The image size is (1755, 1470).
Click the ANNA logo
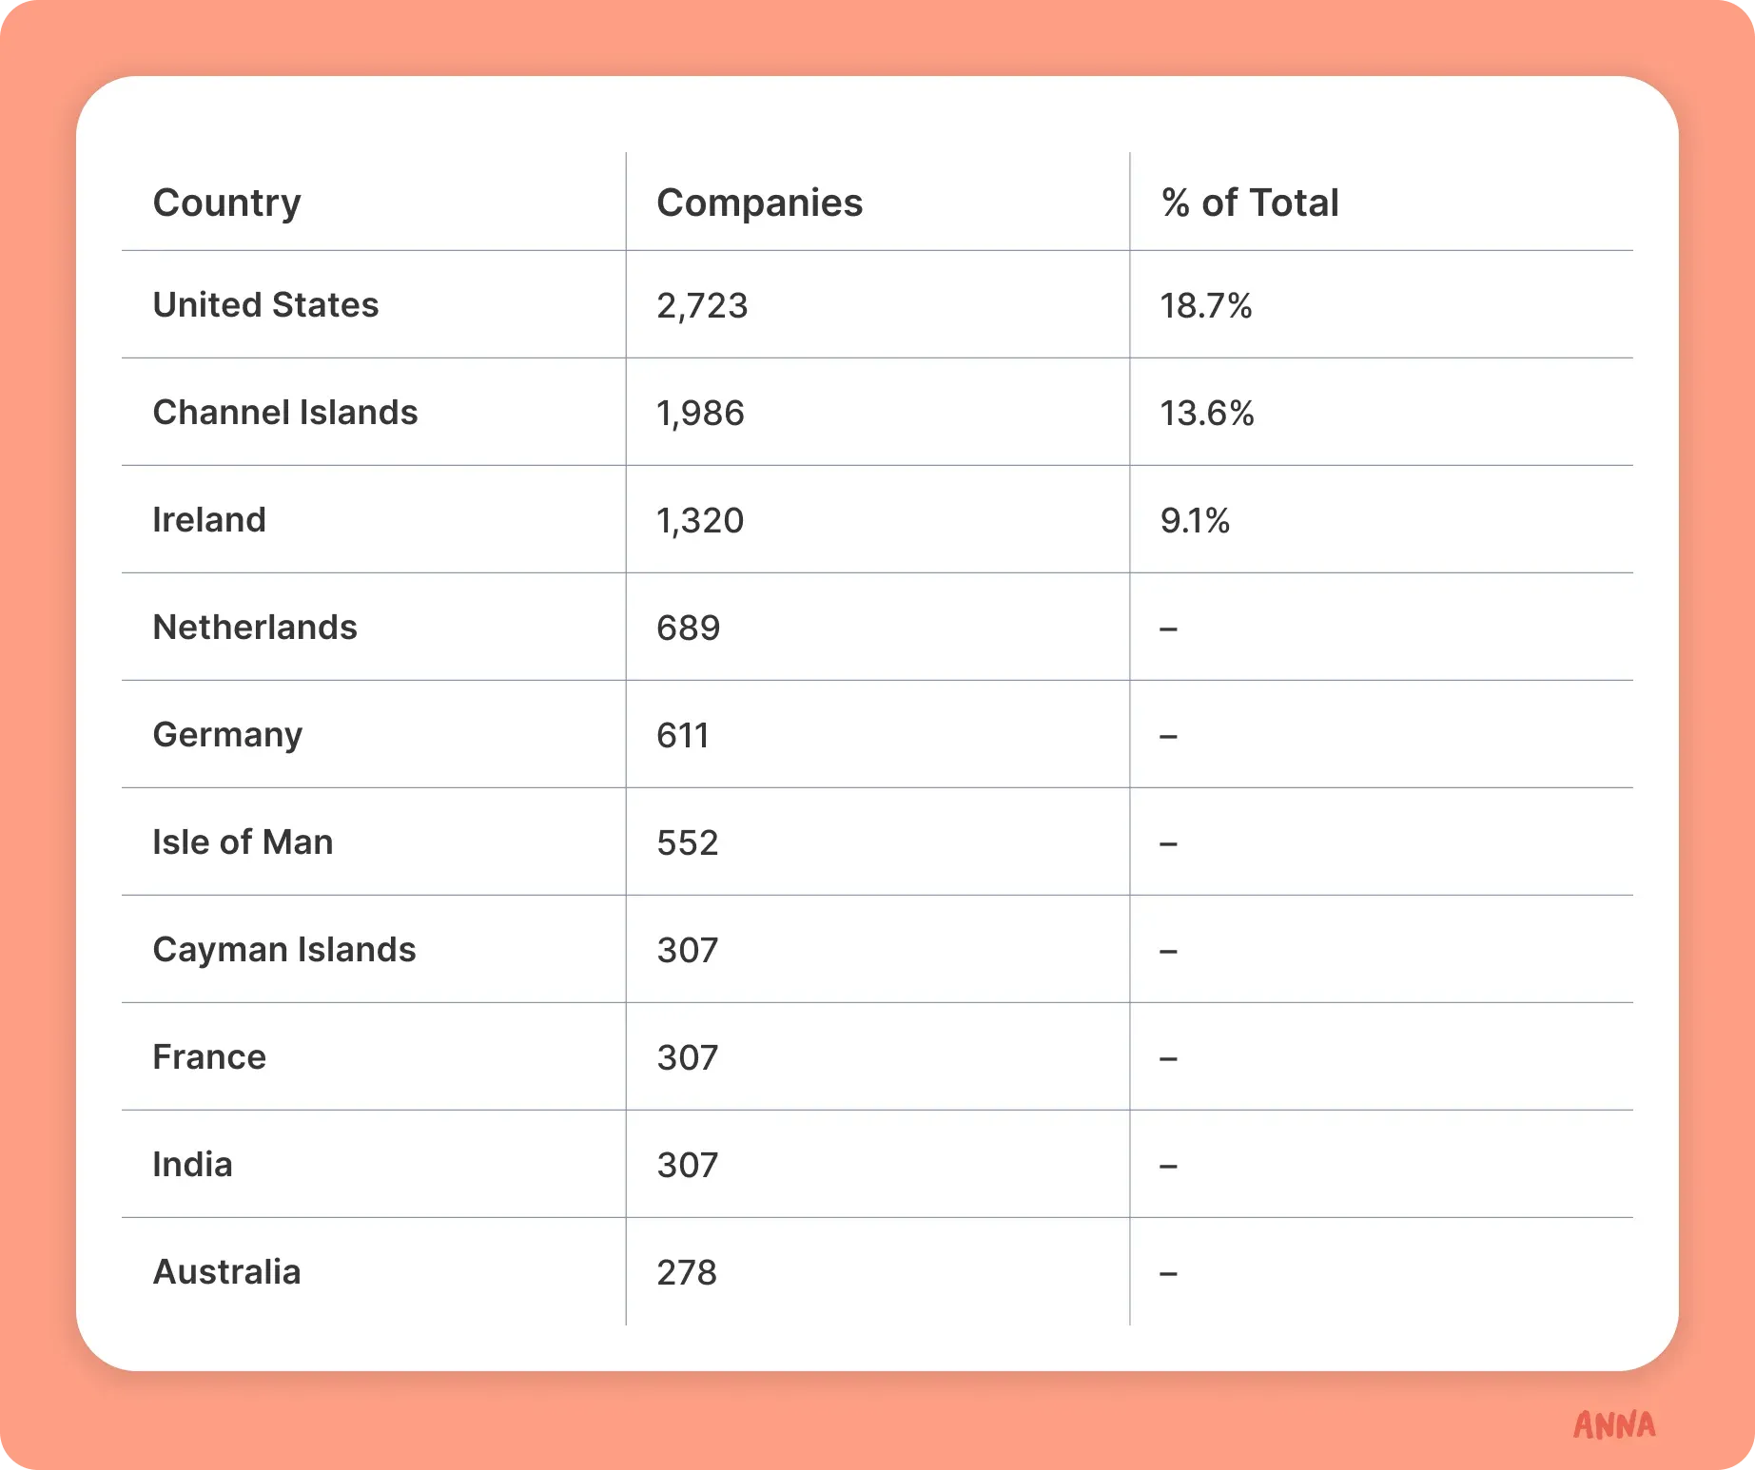pos(1614,1424)
